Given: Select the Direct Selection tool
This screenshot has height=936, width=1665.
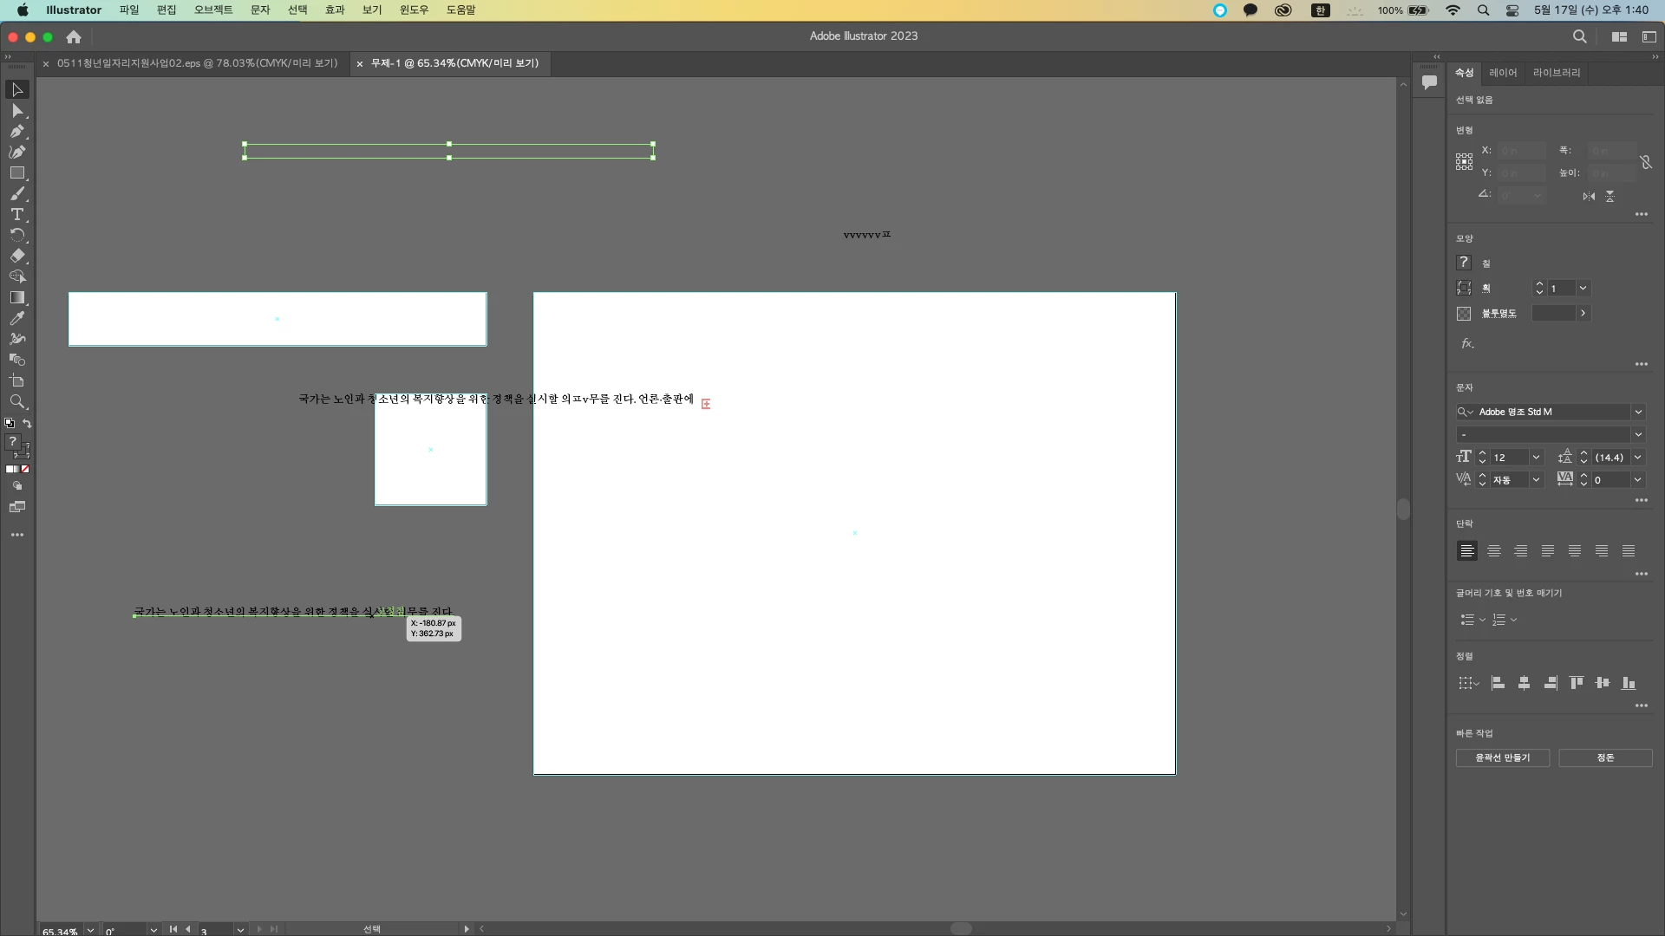Looking at the screenshot, I should pyautogui.click(x=16, y=111).
